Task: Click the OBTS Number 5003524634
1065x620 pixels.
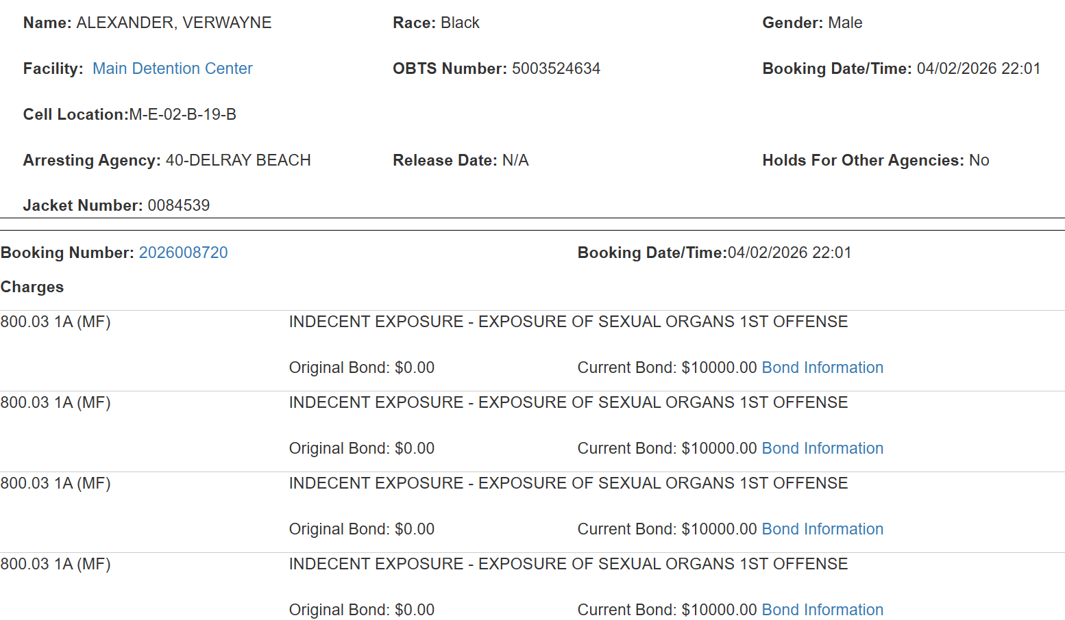Action: 556,68
